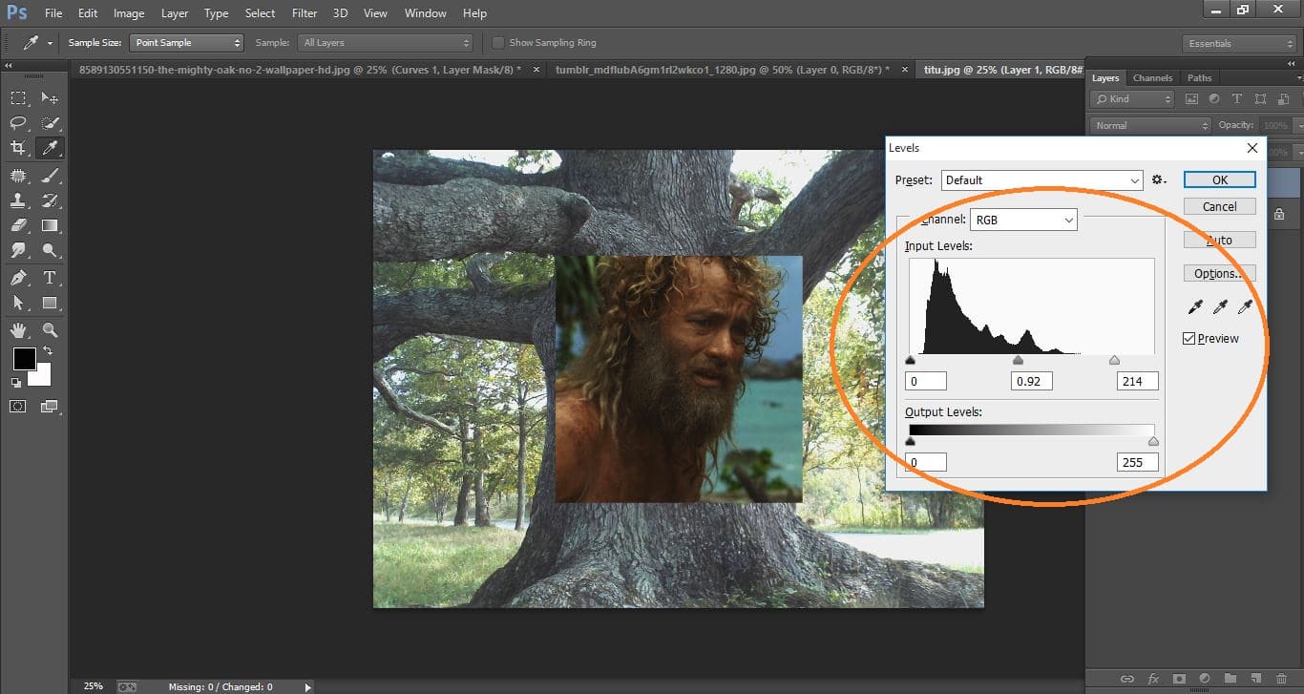1304x694 pixels.
Task: Open the Filter menu
Action: click(304, 12)
